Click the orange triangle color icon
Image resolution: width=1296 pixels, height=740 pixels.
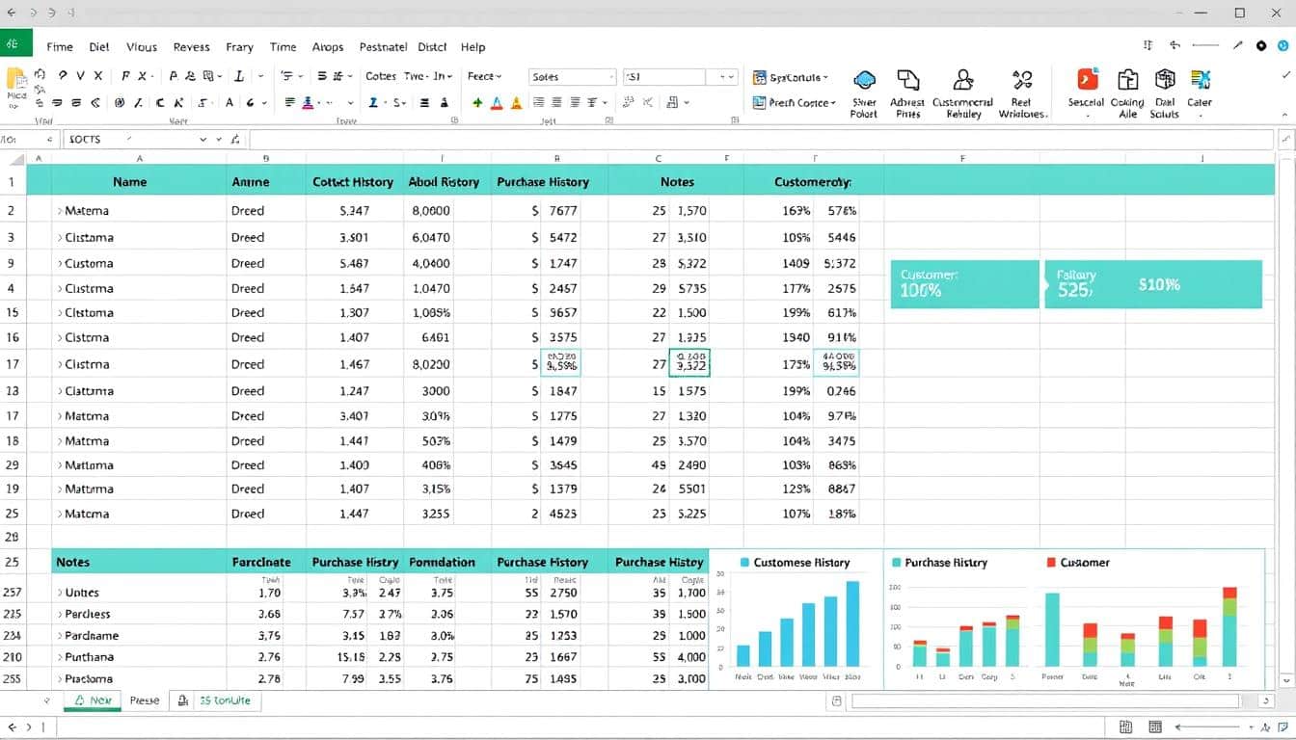pos(516,102)
